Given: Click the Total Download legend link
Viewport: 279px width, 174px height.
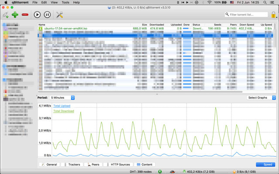Looking at the screenshot, I should click(x=64, y=111).
